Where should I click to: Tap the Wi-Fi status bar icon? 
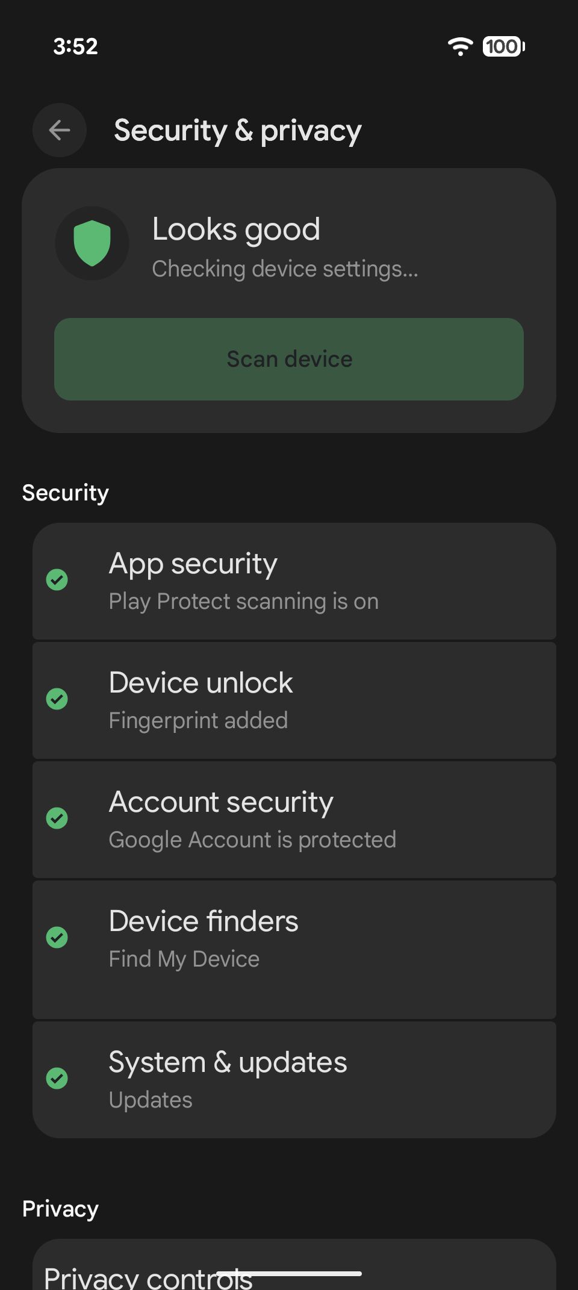[461, 46]
